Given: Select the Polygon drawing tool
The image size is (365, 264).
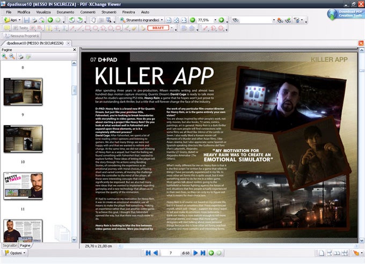Looking at the screenshot, I should [111, 28].
